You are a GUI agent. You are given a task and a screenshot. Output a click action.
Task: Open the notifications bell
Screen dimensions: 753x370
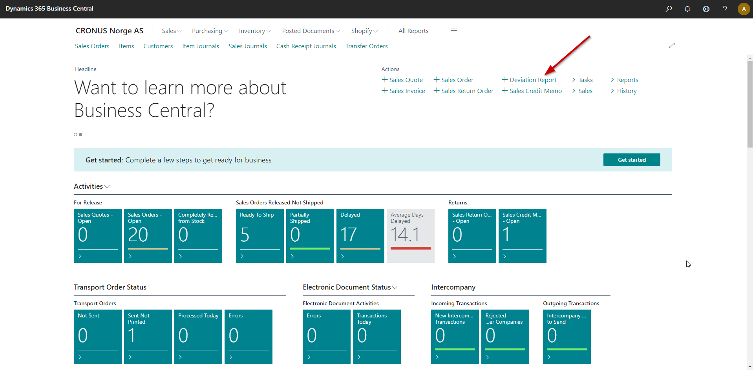click(687, 9)
